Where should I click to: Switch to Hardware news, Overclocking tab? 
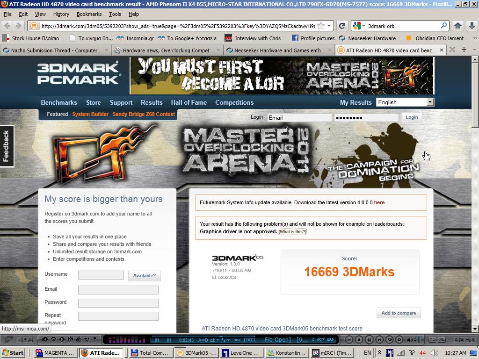coord(167,50)
